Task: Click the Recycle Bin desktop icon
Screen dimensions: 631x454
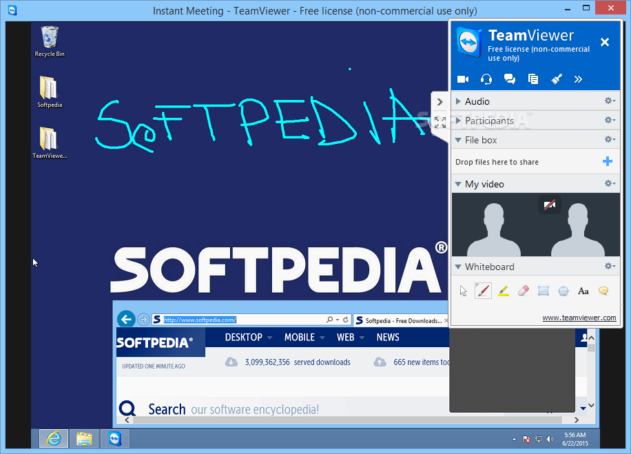Action: [50, 41]
